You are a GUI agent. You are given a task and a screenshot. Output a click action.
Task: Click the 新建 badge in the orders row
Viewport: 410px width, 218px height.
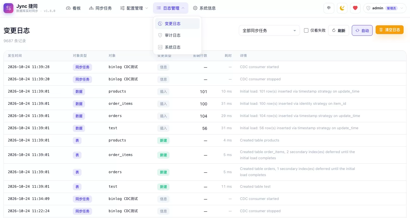tap(163, 172)
